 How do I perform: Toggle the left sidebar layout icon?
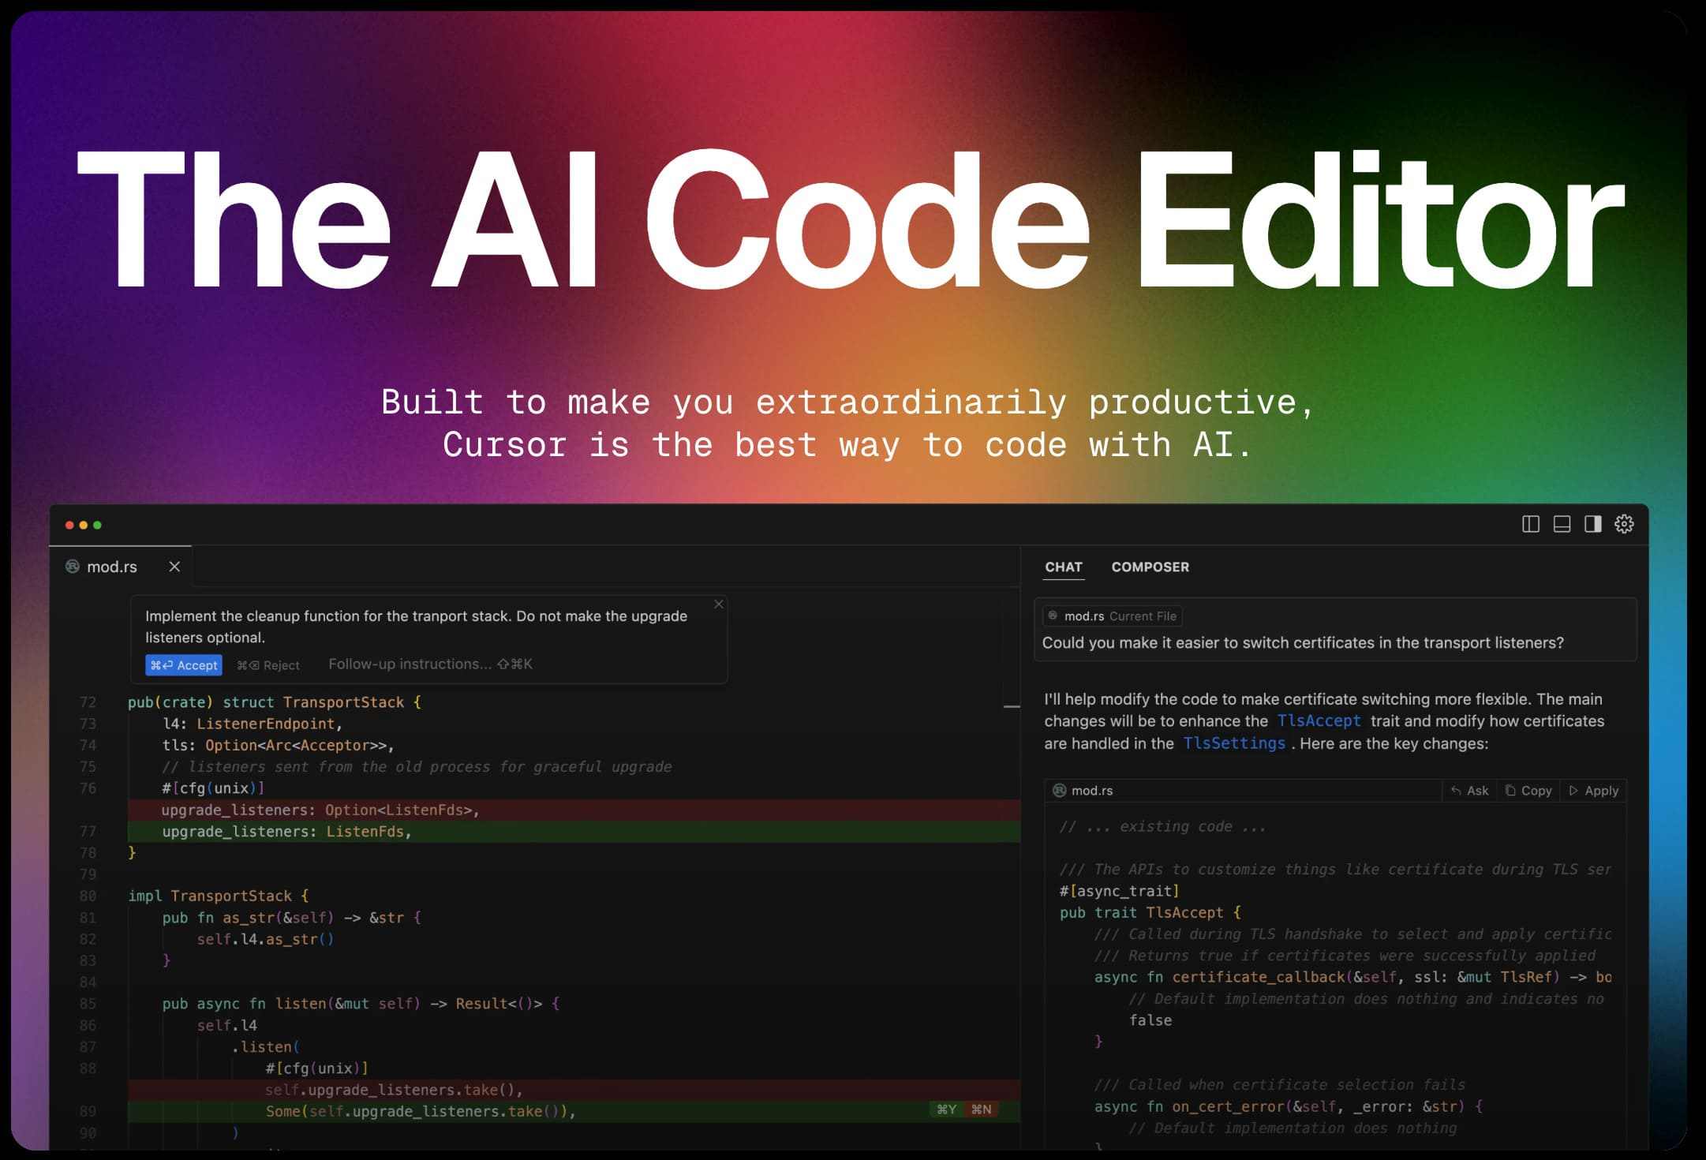1530,524
